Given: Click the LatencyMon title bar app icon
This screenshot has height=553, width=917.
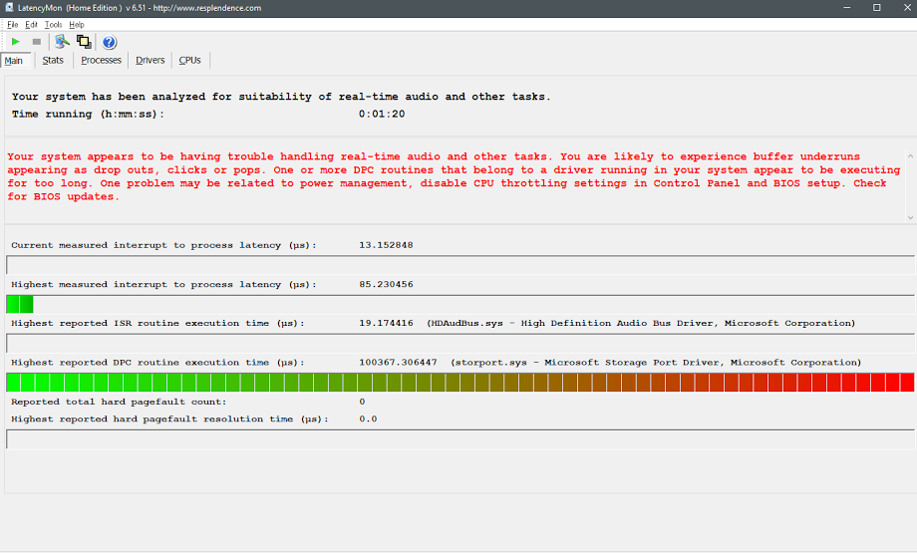Looking at the screenshot, I should tap(9, 8).
